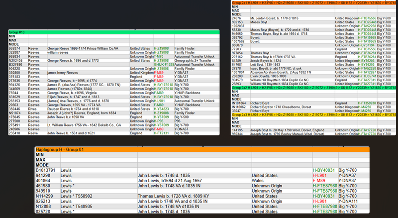
Task: Open the H-FT359938 haplogroup link
Action: click(367, 103)
